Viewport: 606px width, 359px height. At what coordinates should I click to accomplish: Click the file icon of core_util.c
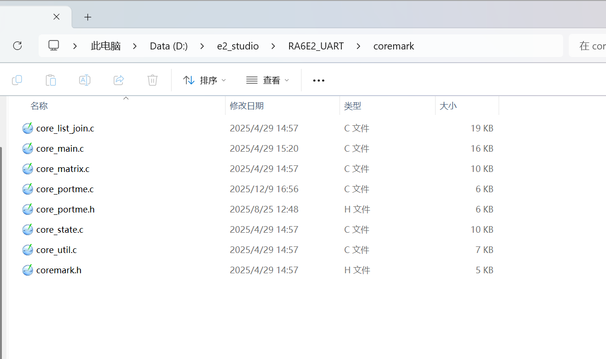[28, 250]
